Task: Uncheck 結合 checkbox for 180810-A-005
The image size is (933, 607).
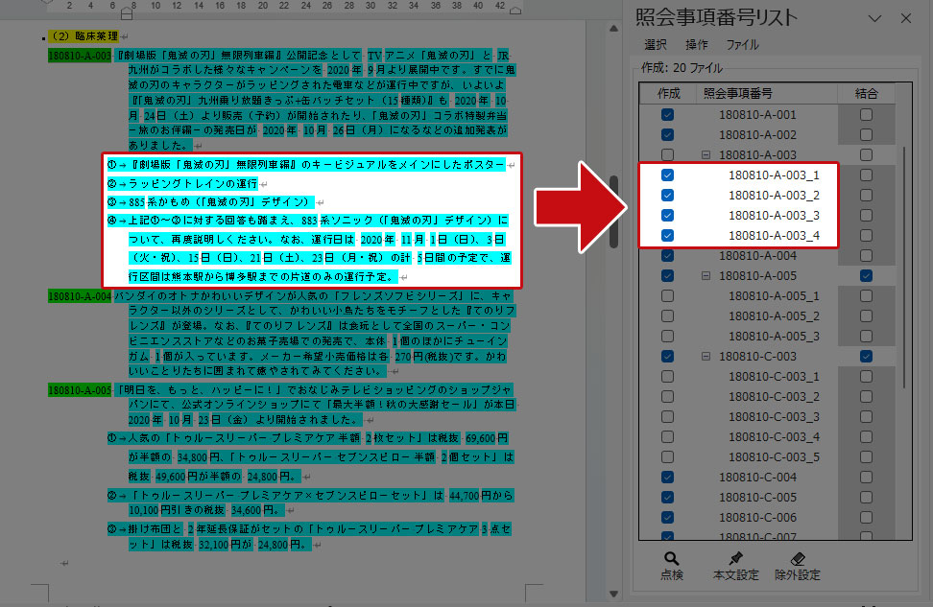Action: tap(867, 276)
